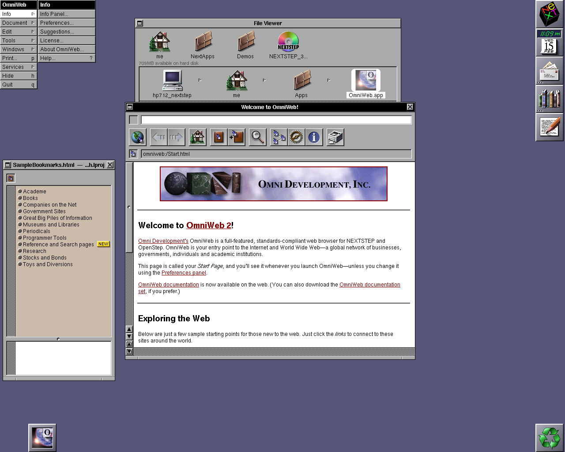565x452 pixels.
Task: Choose About OmniWeb... menu item
Action: [x=67, y=49]
